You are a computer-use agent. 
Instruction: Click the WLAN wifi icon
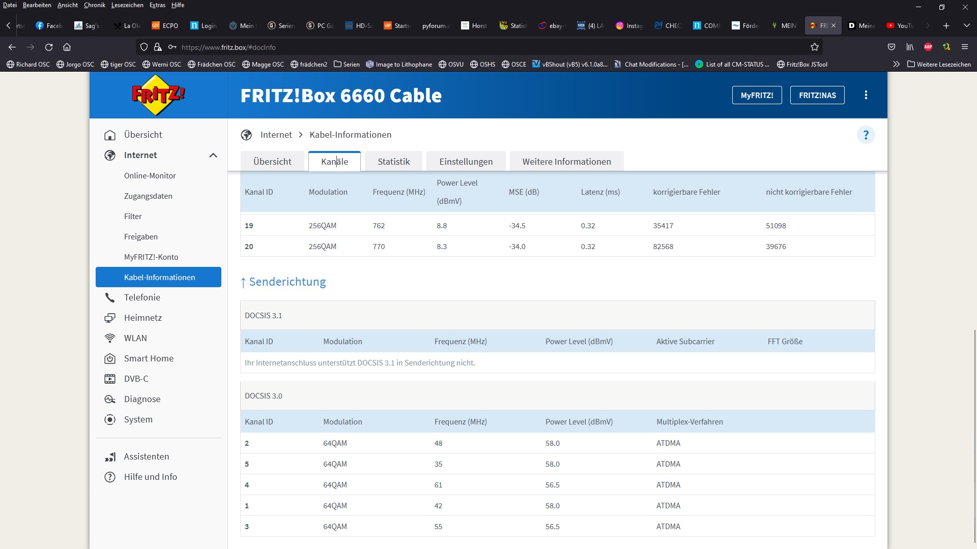tap(109, 338)
